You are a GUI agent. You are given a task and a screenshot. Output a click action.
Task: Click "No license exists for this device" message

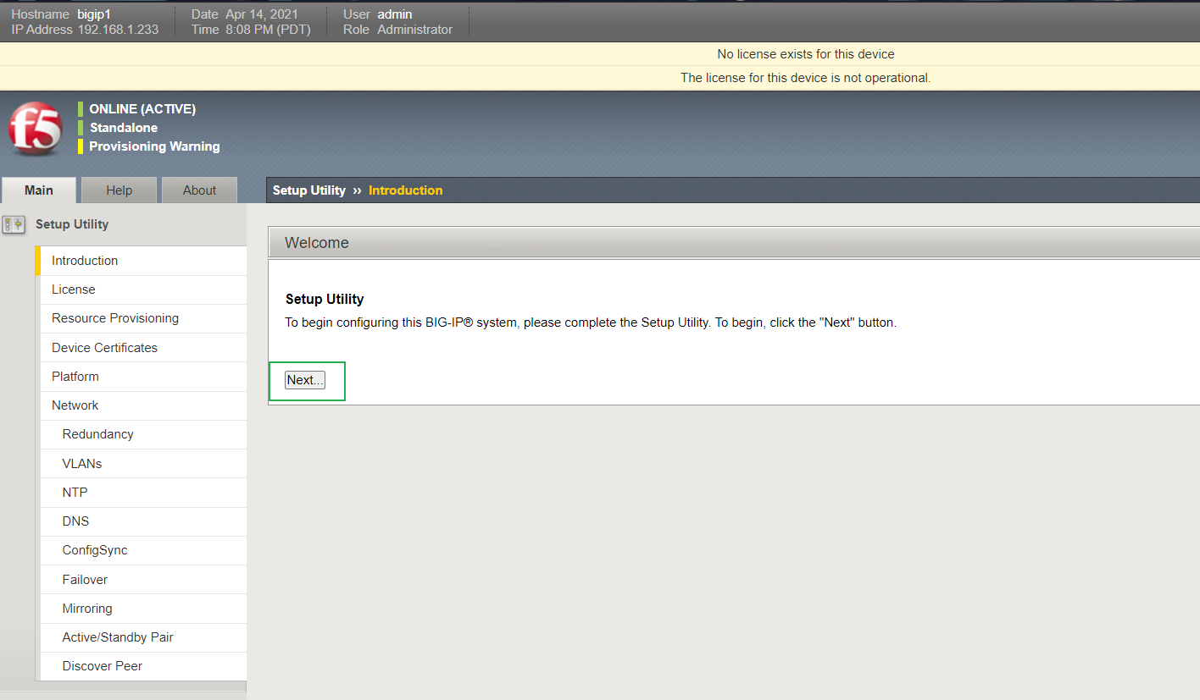pos(806,54)
